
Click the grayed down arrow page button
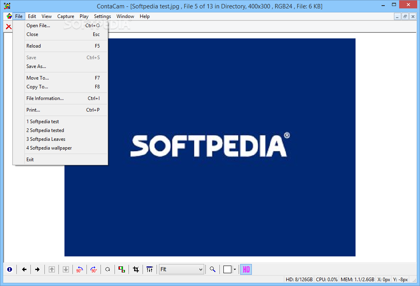click(x=66, y=270)
